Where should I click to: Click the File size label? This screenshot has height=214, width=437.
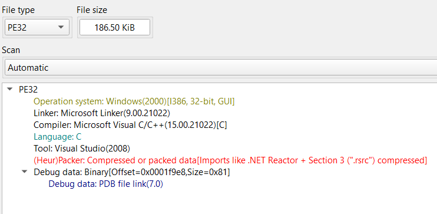point(92,11)
